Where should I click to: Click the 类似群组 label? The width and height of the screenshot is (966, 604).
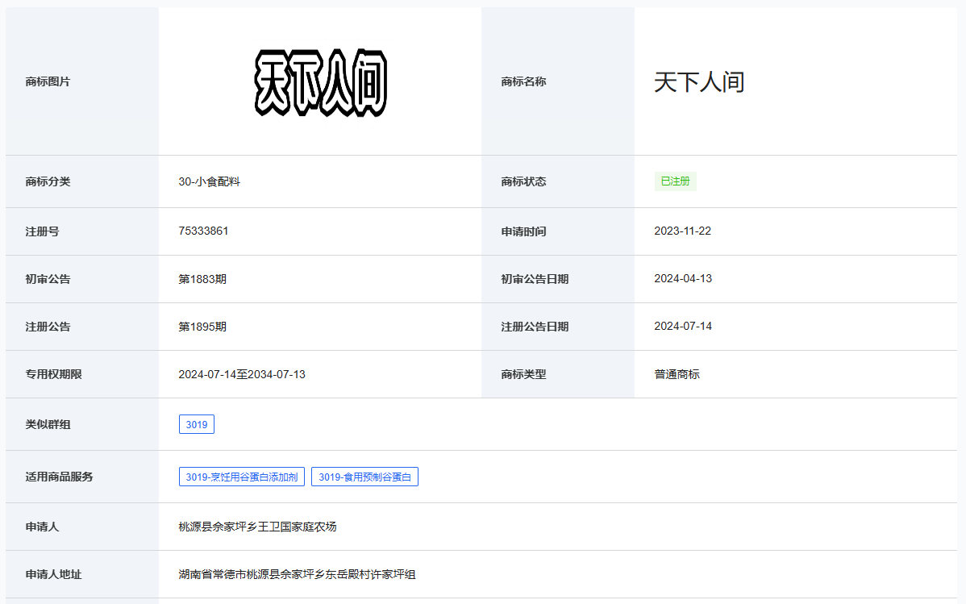(48, 425)
